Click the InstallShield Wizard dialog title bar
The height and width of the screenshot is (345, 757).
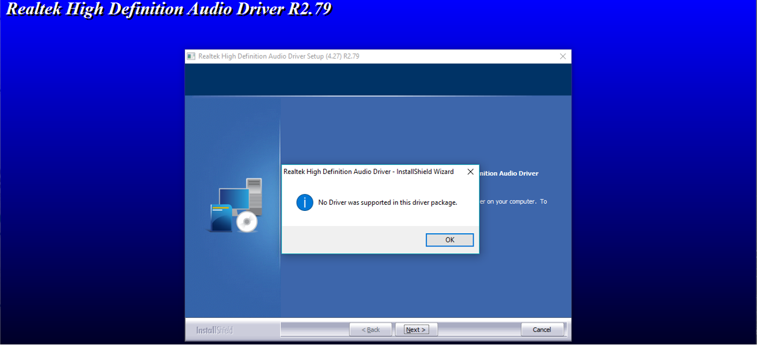pos(369,172)
